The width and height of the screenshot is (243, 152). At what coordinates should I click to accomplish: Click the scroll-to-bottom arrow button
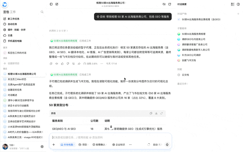[111, 127]
